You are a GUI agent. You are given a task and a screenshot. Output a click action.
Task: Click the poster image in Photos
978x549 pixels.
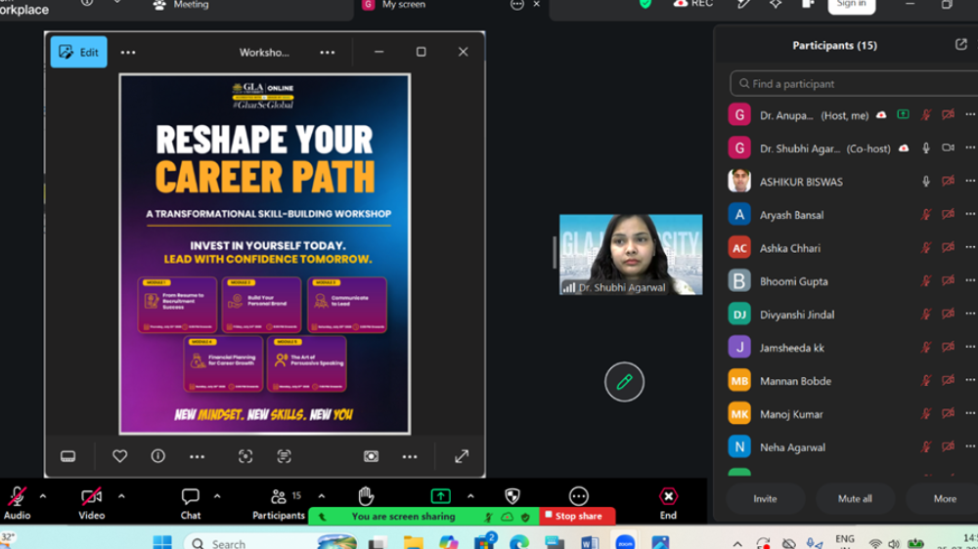(264, 254)
